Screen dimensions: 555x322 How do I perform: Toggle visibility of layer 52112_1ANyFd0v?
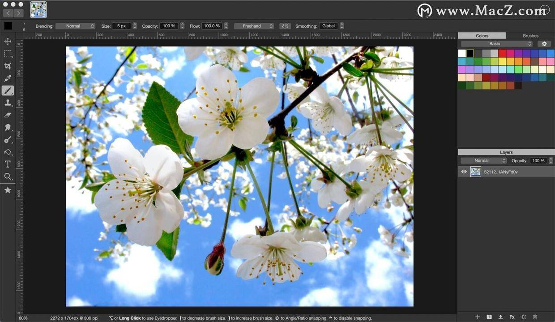[x=464, y=171]
